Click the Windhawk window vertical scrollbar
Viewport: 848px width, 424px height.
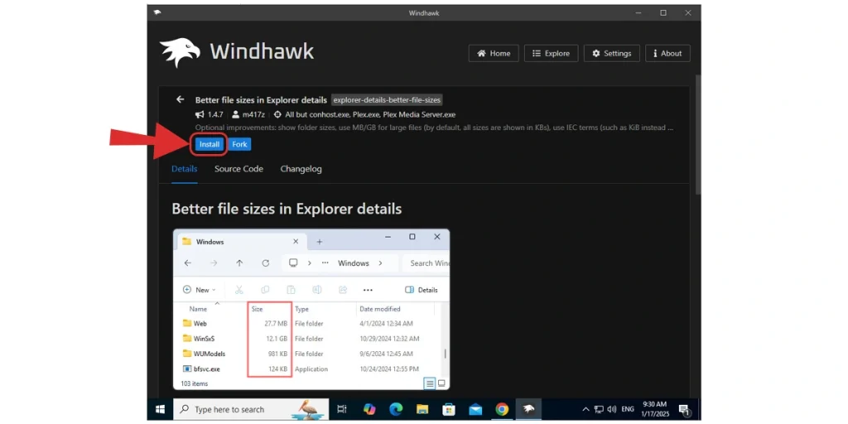(x=697, y=134)
